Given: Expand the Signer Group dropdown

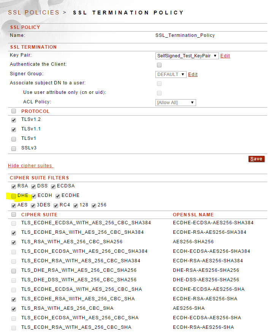Looking at the screenshot, I should [171, 75].
